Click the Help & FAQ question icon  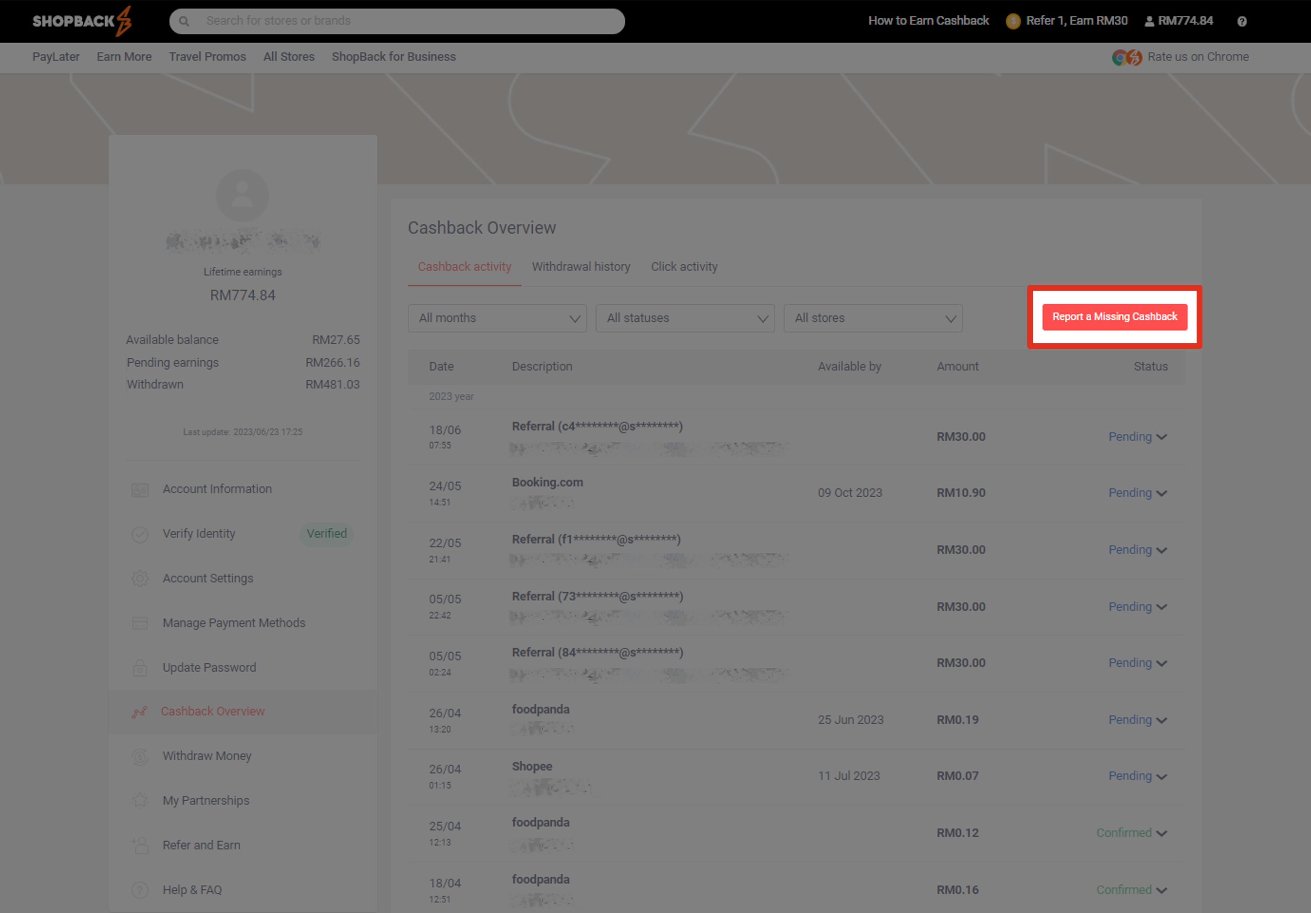point(140,890)
